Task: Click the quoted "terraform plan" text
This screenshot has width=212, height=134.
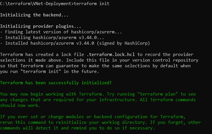Action: [x=158, y=94]
